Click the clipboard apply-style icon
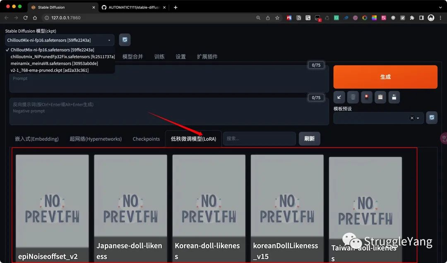Viewport: 447px width, 263px height. pyautogui.click(x=380, y=97)
